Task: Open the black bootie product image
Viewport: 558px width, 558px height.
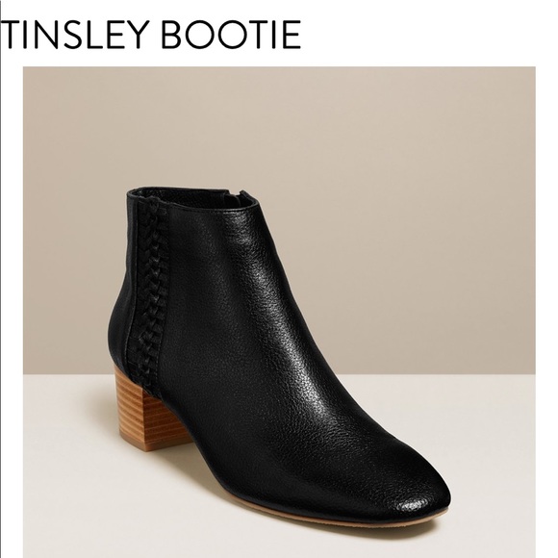Action: tap(279, 312)
